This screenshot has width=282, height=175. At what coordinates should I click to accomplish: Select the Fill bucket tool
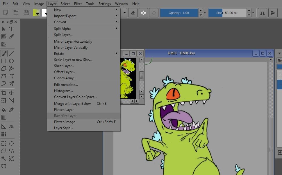point(3,110)
